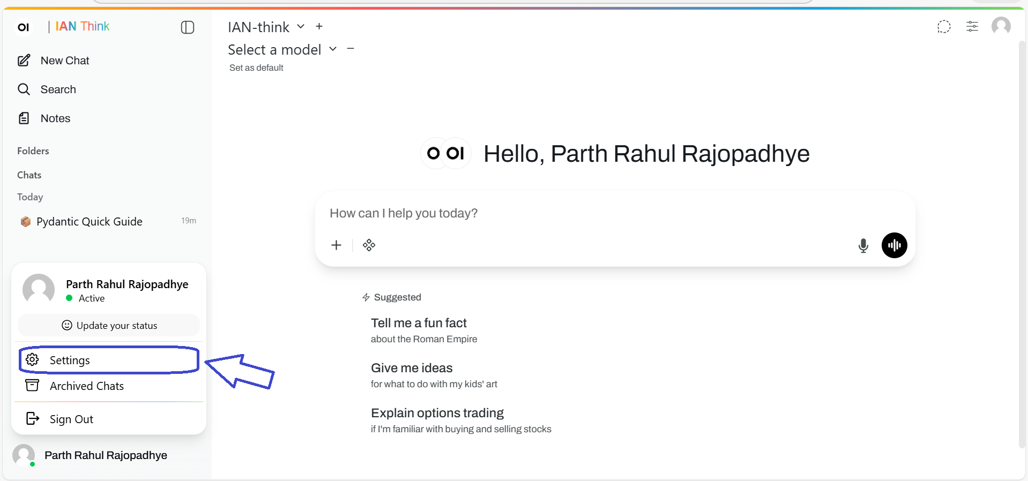The image size is (1028, 481).
Task: Click the microphone dictation icon
Action: [x=863, y=245]
